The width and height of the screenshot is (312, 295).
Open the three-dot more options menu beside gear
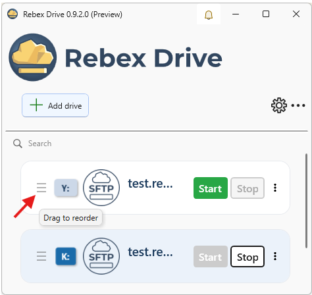click(298, 105)
